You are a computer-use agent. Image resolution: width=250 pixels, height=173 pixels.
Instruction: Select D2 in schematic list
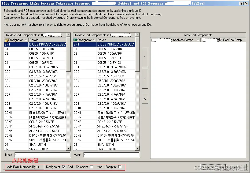pos(35,149)
